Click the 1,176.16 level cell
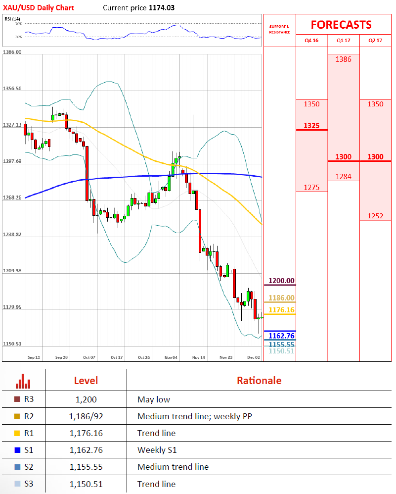Image resolution: width=396 pixels, height=494 pixels. tap(86, 433)
